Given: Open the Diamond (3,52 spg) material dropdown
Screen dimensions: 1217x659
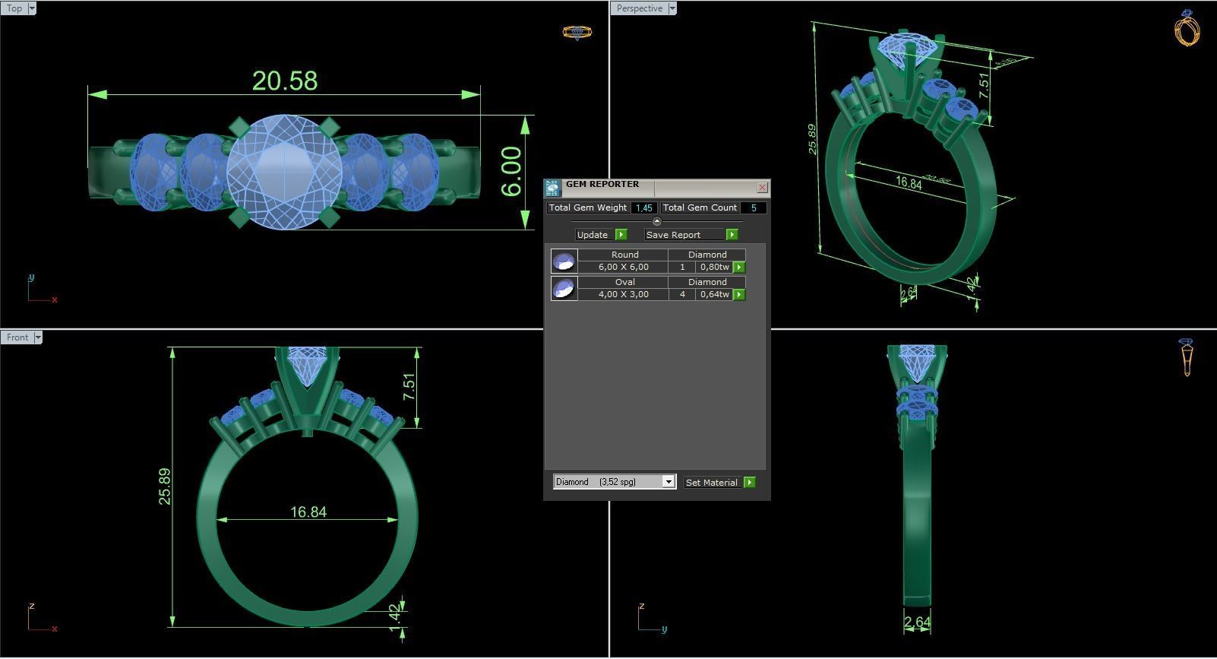Looking at the screenshot, I should 615,482.
